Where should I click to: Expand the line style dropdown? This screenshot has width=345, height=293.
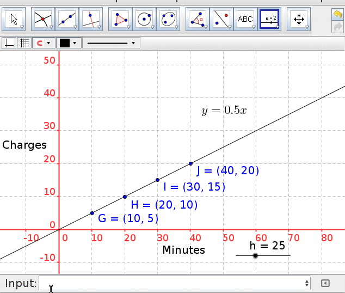[111, 43]
